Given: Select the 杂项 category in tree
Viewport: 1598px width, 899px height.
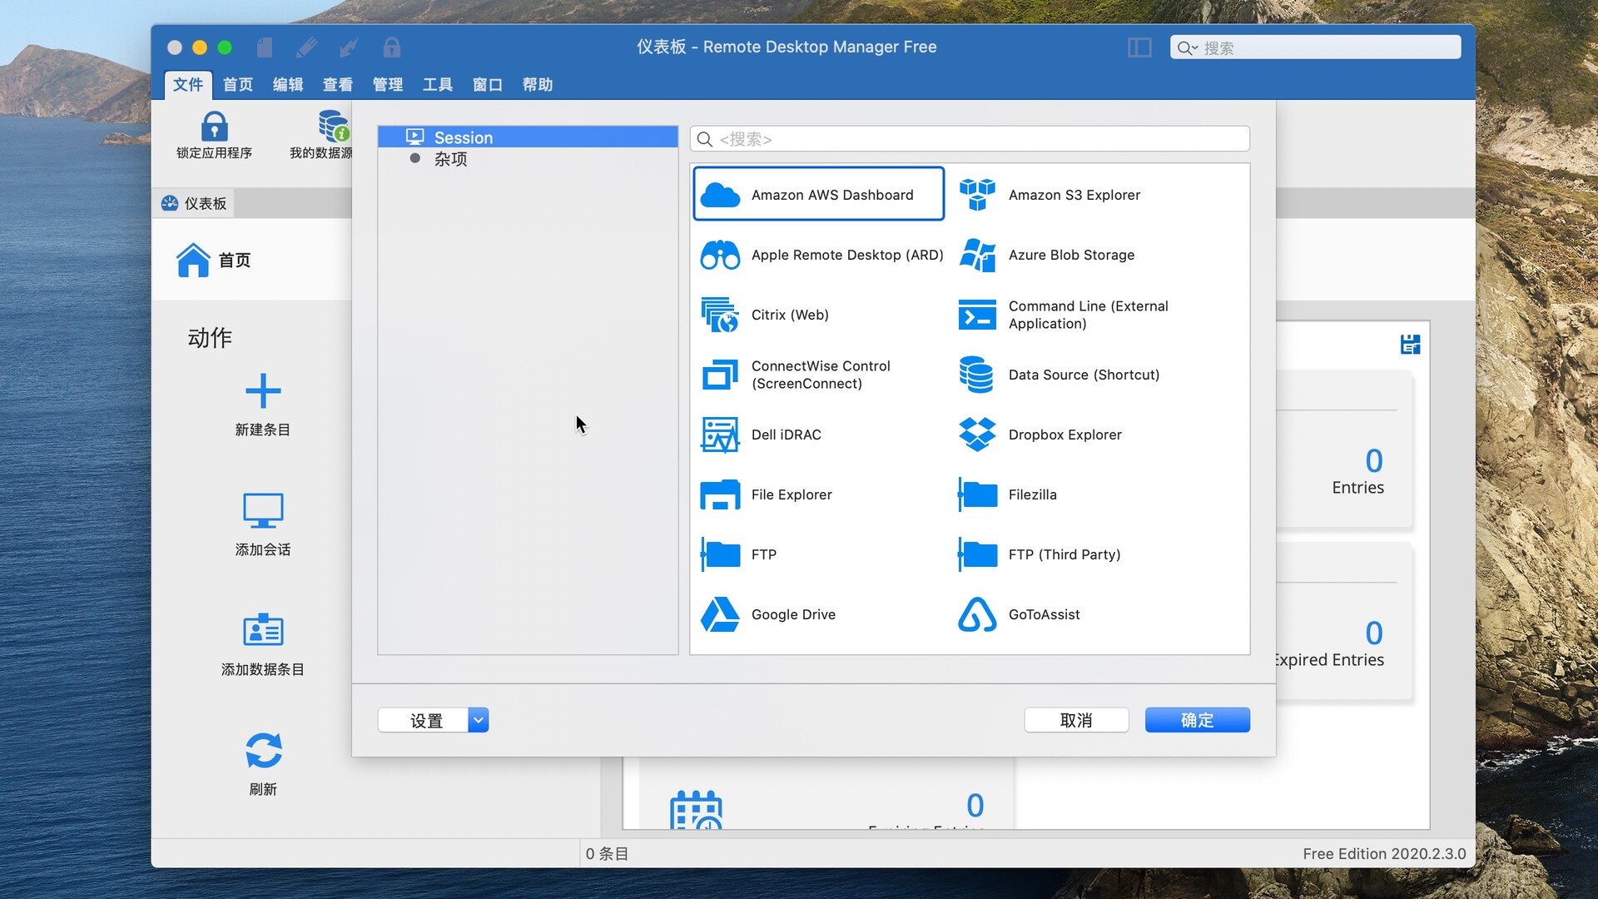Looking at the screenshot, I should (450, 159).
